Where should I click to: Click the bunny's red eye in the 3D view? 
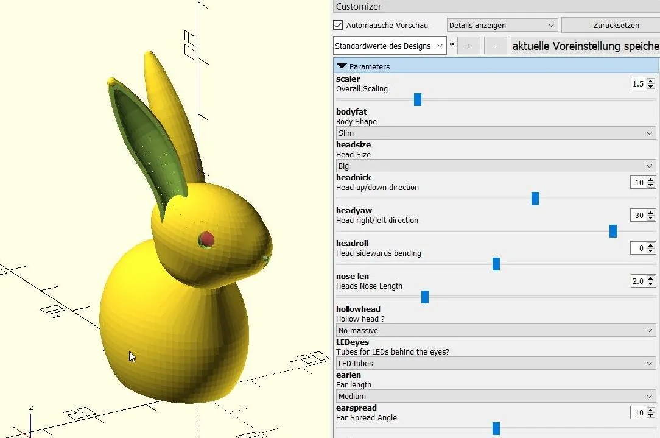[x=208, y=239]
